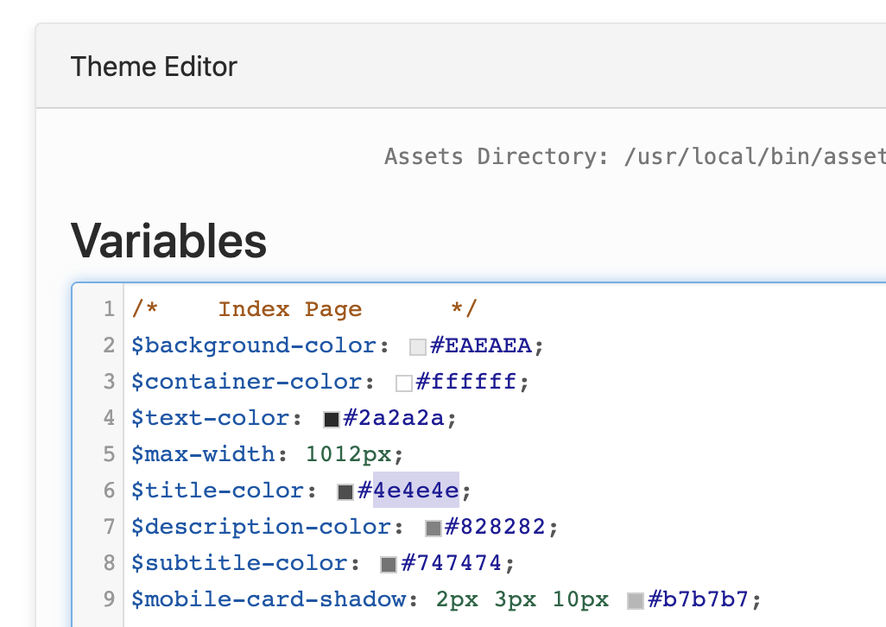Click line number 9 in the gutter
The width and height of the screenshot is (886, 627).
point(108,598)
